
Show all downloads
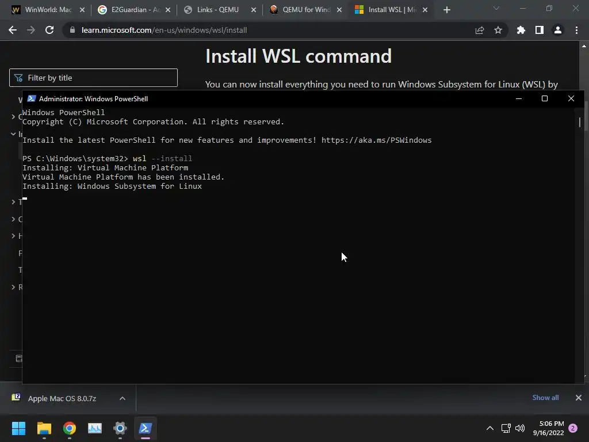click(x=545, y=398)
